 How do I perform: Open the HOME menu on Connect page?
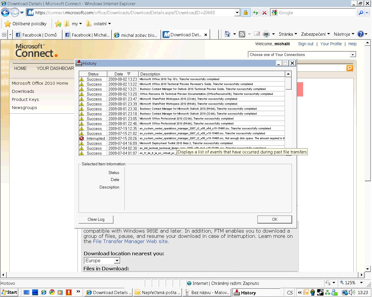click(20, 68)
